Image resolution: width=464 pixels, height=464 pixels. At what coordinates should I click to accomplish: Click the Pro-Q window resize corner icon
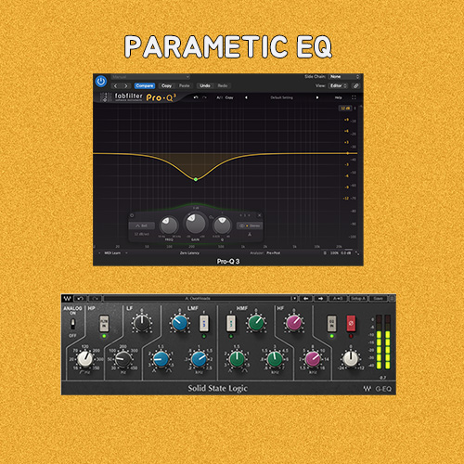(357, 253)
